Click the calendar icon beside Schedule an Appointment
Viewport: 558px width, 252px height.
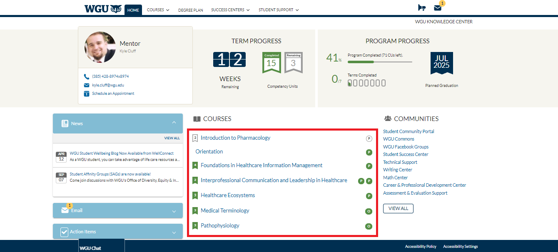(x=87, y=94)
